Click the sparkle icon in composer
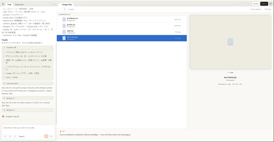 click(x=15, y=136)
